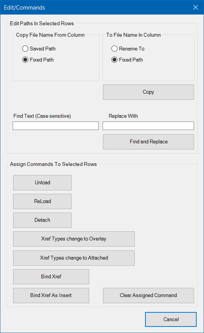204x333 pixels.
Task: Click Bind Xref As Insert button
Action: [x=51, y=296]
